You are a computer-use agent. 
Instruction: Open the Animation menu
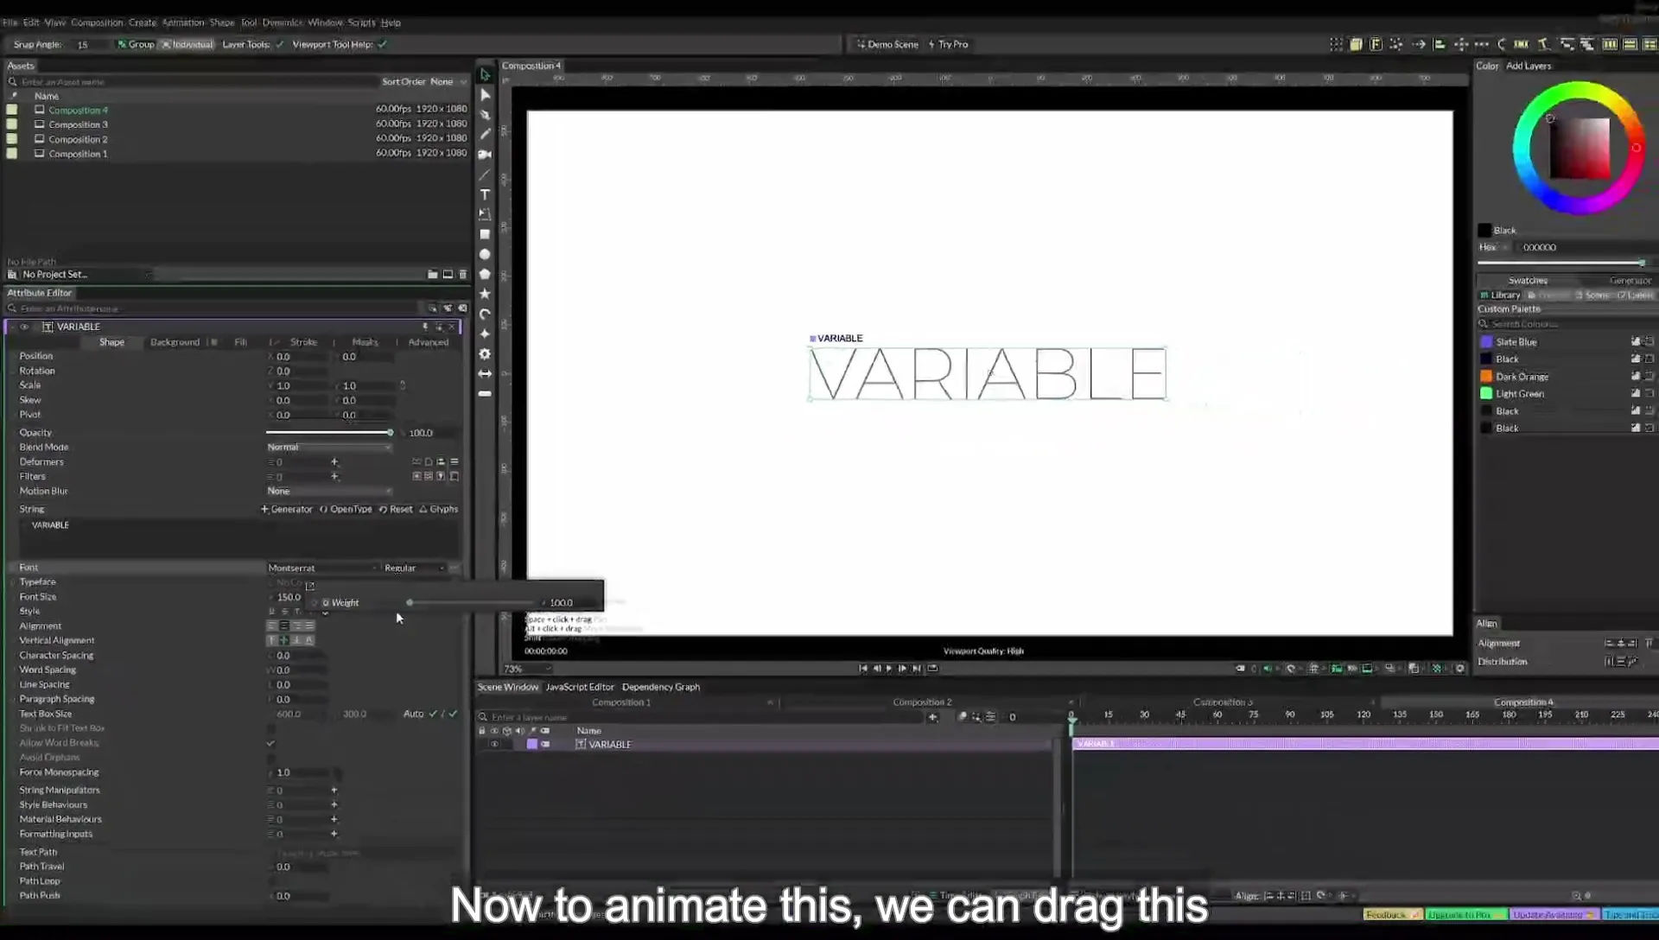[183, 22]
